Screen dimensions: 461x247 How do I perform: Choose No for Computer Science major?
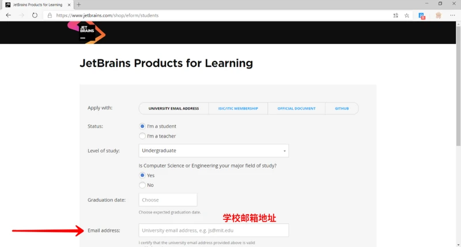[x=142, y=185]
